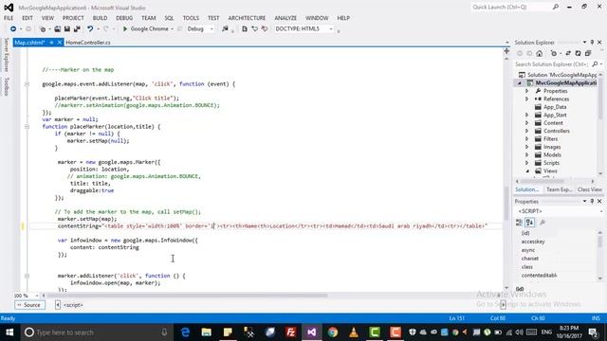
Task: Click the Save All toolbar icon
Action: (77, 29)
